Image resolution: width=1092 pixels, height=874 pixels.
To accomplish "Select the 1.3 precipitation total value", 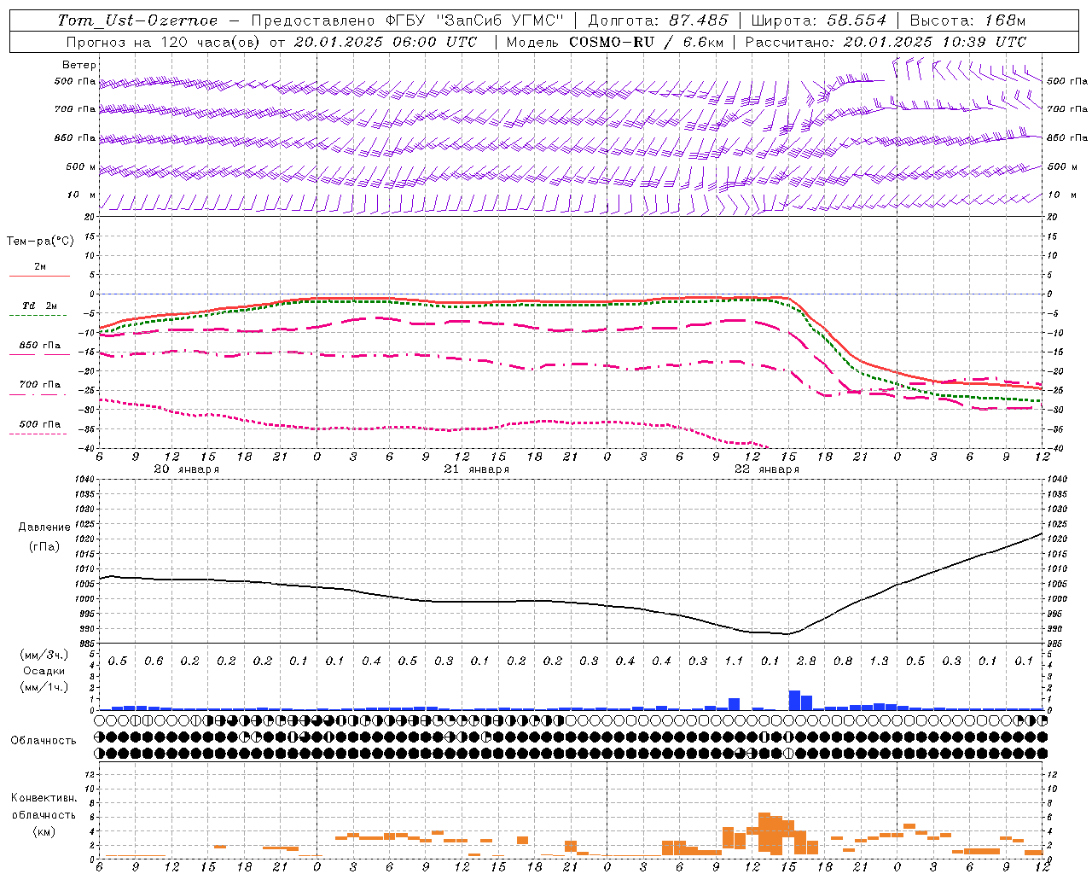I will tap(878, 661).
